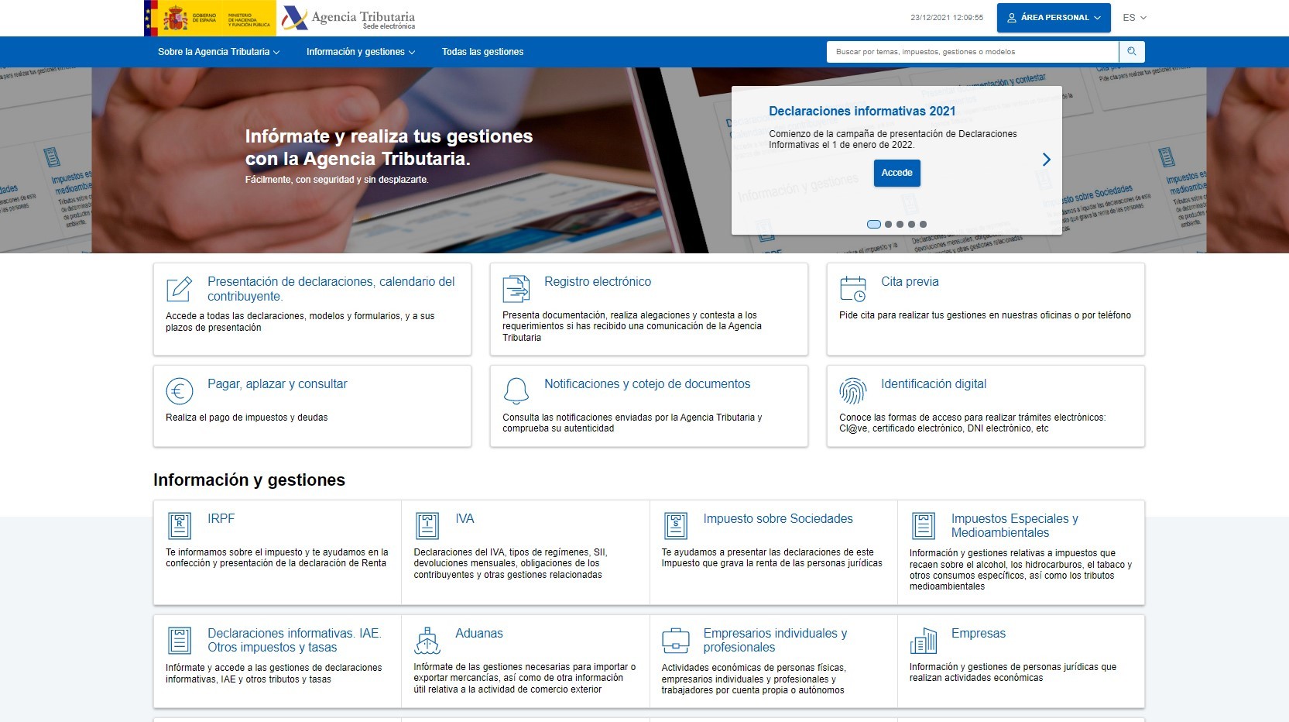
Task: Open the Declaraciones informativas 2021 headline
Action: (862, 111)
